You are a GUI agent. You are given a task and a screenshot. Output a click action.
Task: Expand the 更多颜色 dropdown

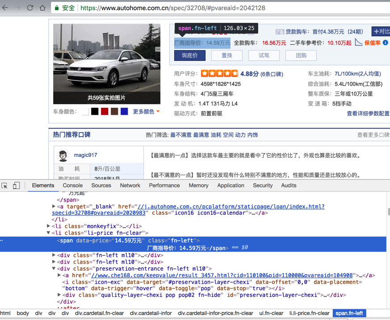coord(146,111)
